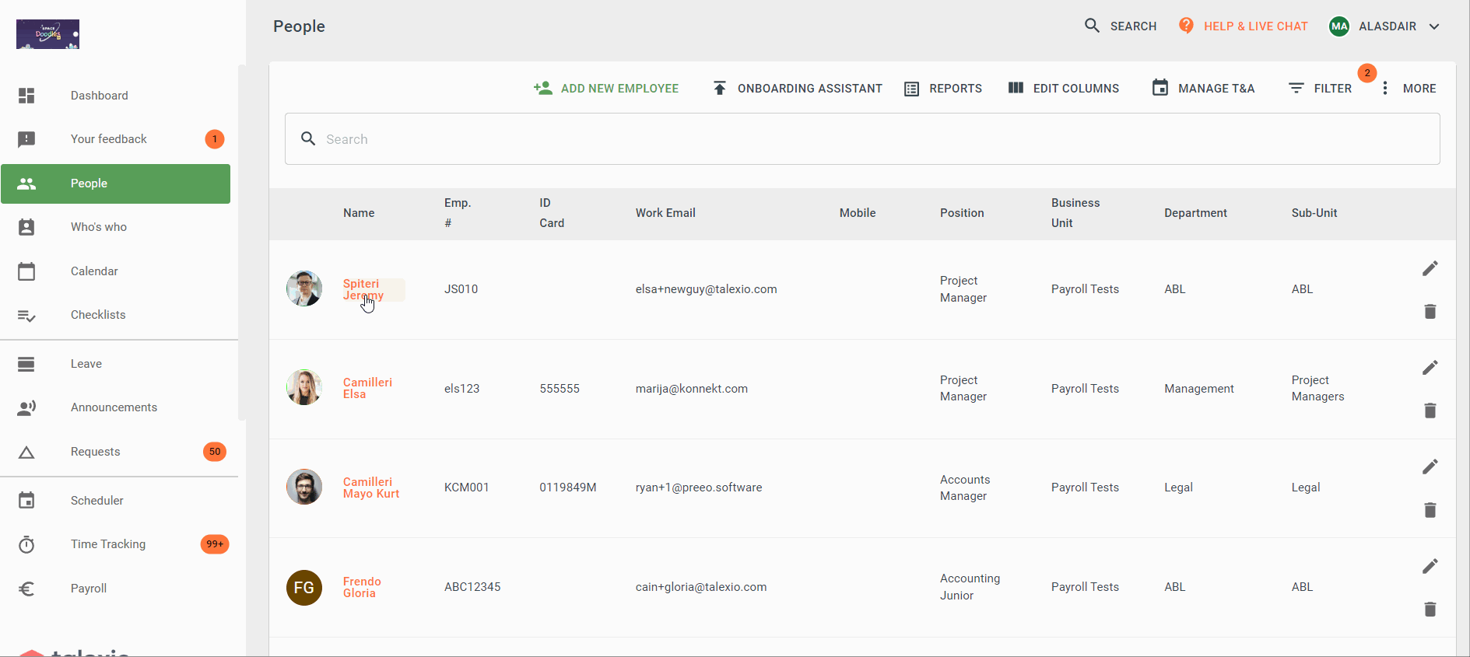Click EDIT COLUMNS button
The width and height of the screenshot is (1470, 657).
tap(1064, 89)
